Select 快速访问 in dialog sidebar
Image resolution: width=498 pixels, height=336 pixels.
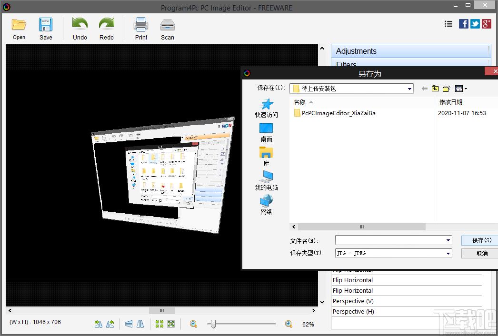click(x=267, y=109)
